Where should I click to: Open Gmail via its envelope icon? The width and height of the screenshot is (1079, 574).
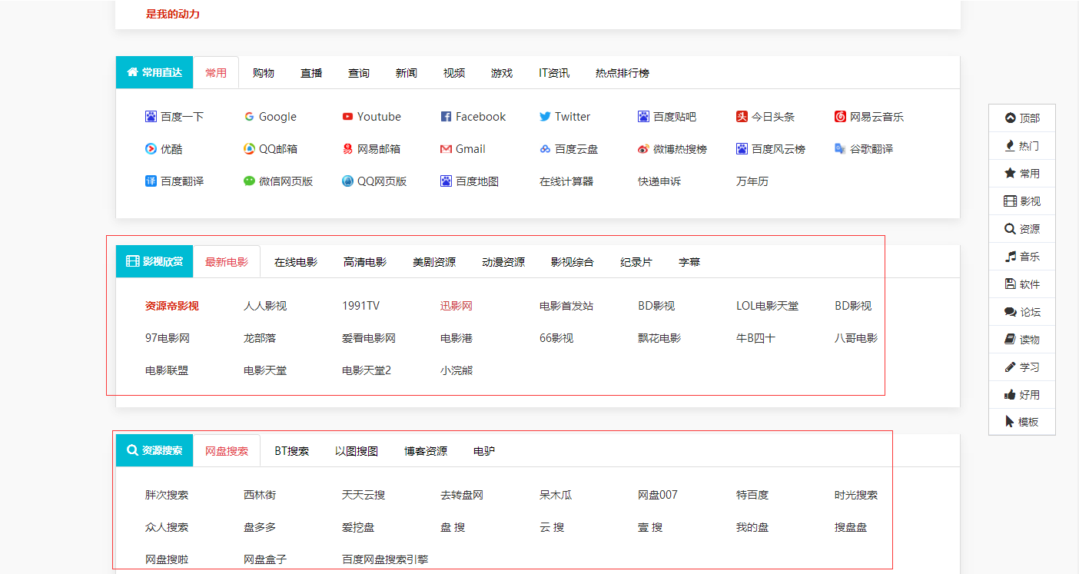tap(446, 149)
